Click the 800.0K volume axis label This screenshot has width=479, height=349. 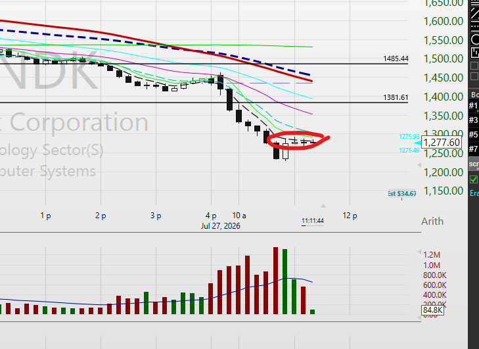(435, 275)
